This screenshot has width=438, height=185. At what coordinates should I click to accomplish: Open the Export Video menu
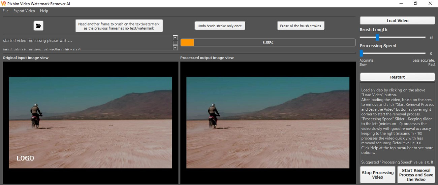(x=24, y=11)
